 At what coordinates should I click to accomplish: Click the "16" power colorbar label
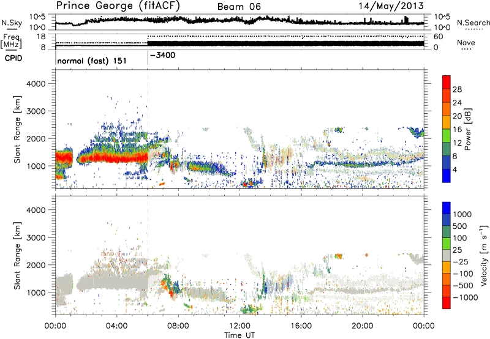(x=457, y=130)
